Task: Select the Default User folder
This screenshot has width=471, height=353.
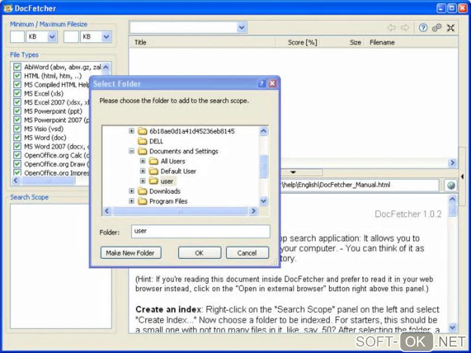Action: (x=178, y=171)
